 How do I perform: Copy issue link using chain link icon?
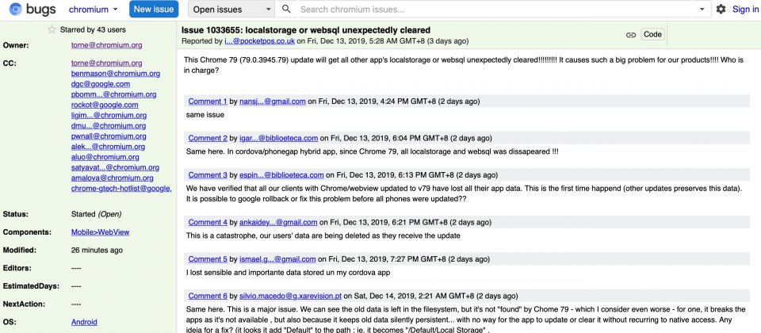630,35
